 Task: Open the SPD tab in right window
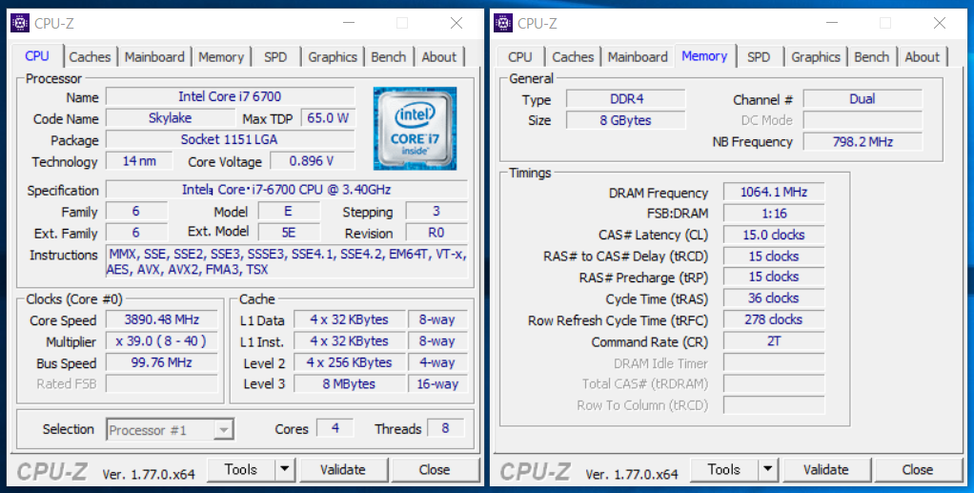point(759,56)
